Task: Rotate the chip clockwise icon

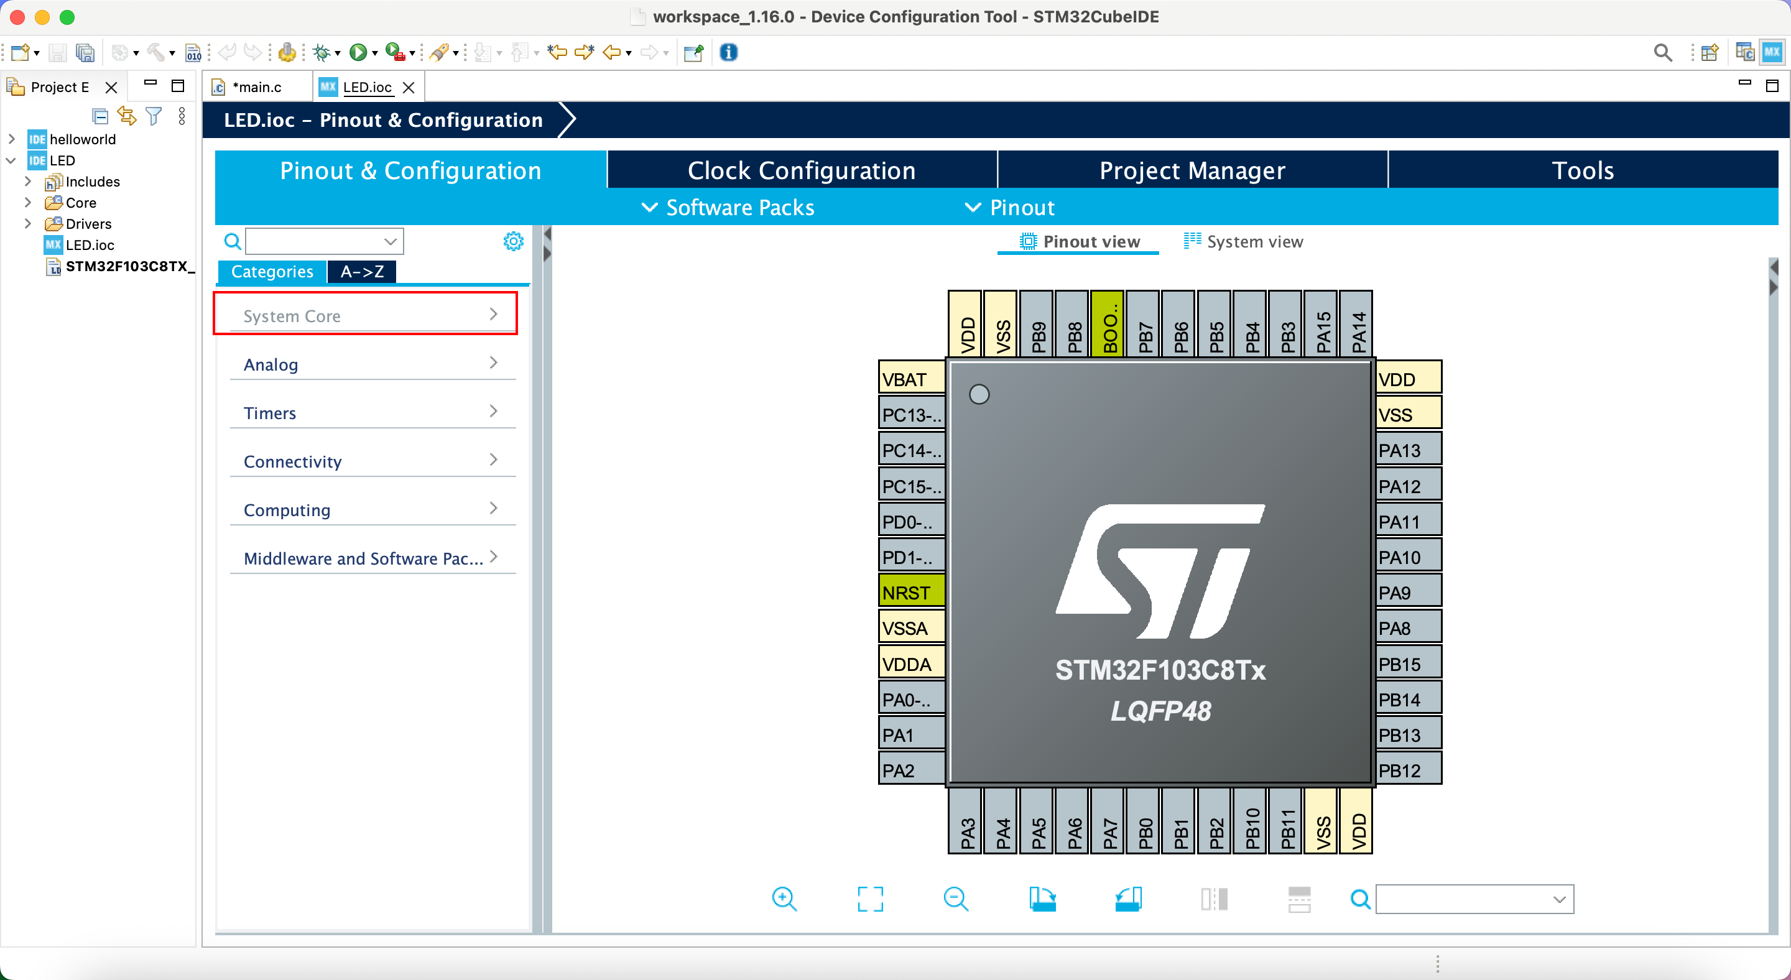Action: coord(1042,899)
